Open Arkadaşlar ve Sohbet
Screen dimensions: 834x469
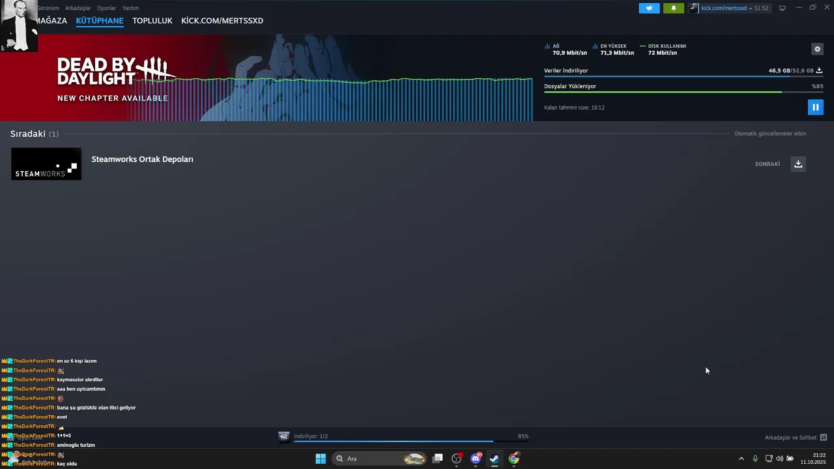tap(790, 438)
